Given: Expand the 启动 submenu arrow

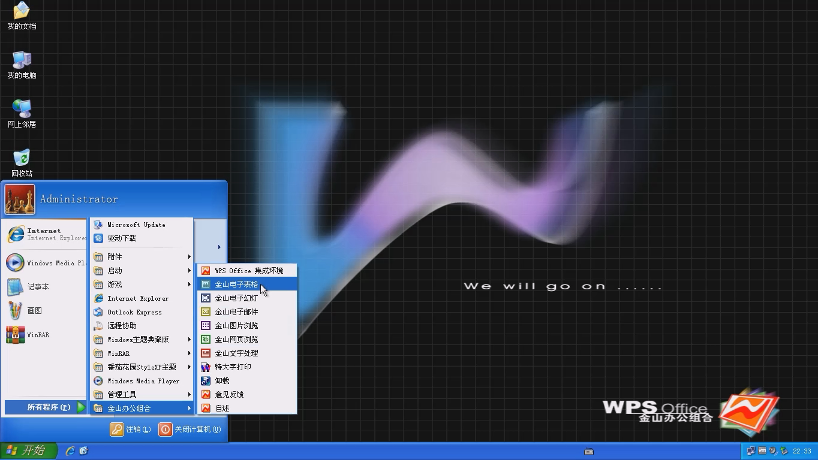Looking at the screenshot, I should pyautogui.click(x=189, y=271).
